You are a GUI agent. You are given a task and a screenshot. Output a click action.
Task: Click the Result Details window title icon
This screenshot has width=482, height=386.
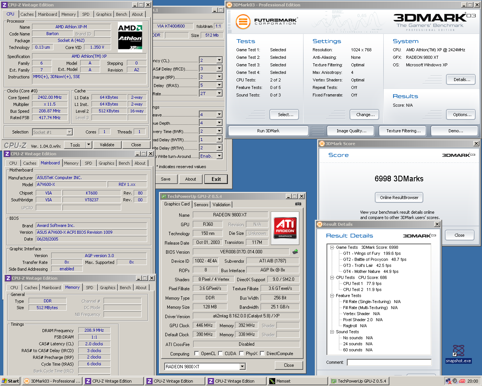coord(319,224)
